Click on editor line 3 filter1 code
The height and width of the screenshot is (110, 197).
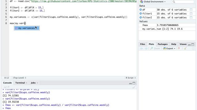pos(27,7)
